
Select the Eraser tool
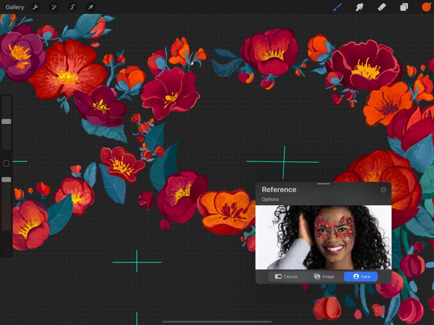coord(382,7)
